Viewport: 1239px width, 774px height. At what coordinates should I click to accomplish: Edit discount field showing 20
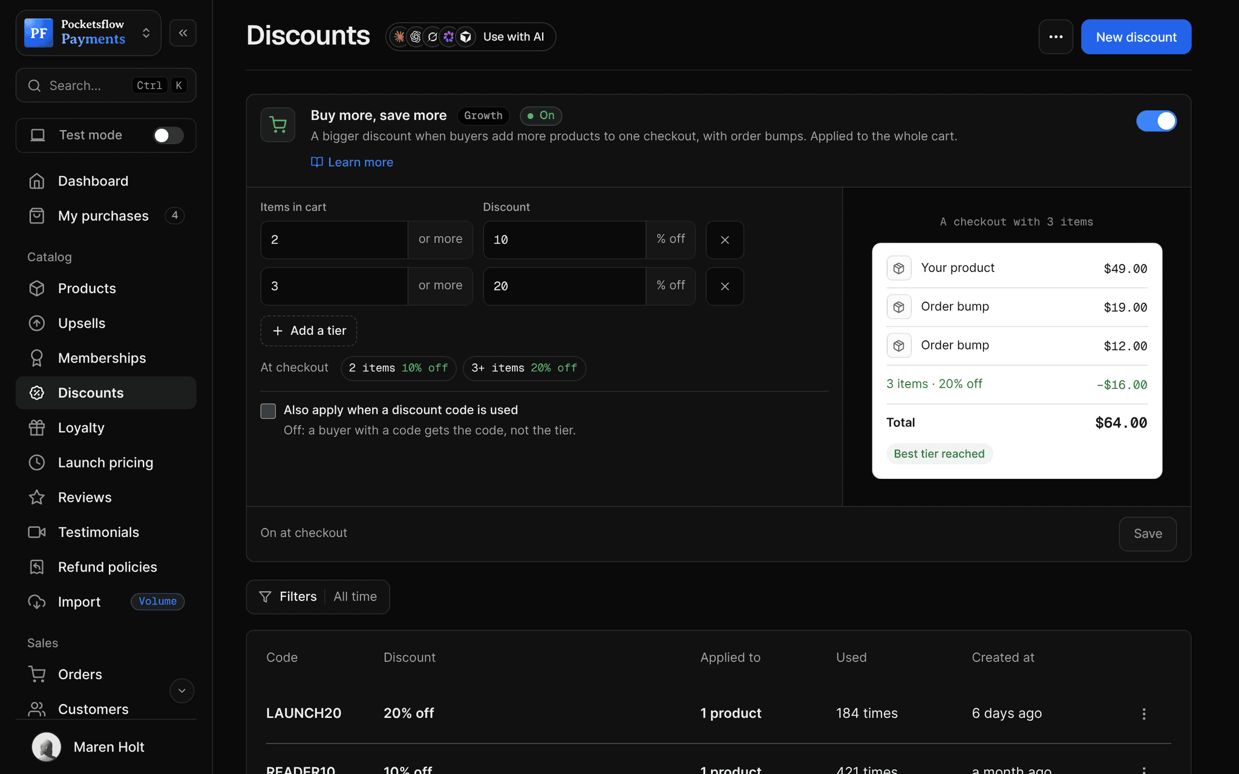click(x=564, y=286)
